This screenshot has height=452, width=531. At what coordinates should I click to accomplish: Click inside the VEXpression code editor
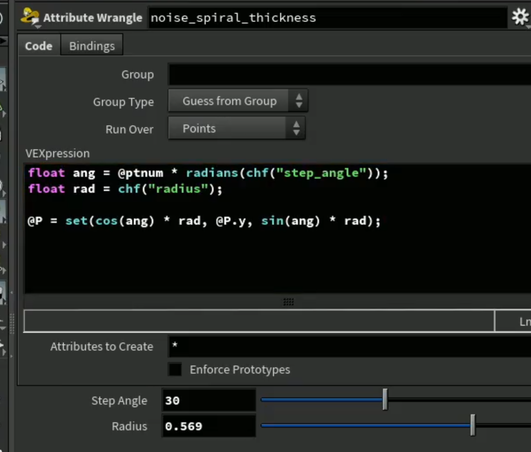278,229
